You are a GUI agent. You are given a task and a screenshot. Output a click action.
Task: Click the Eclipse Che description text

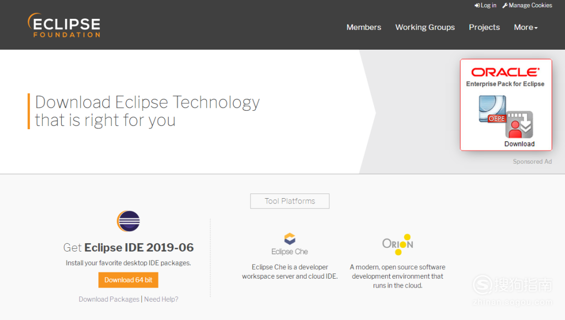click(x=290, y=272)
